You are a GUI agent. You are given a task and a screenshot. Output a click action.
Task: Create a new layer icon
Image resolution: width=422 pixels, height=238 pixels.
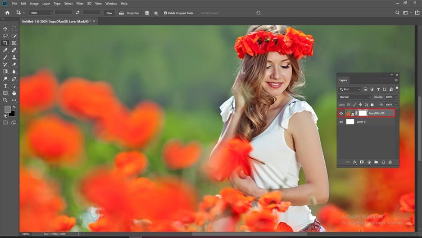coord(383,162)
